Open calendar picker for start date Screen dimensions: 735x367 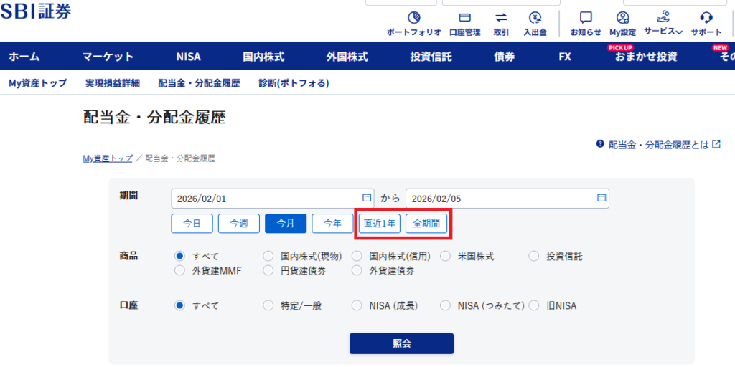(367, 198)
